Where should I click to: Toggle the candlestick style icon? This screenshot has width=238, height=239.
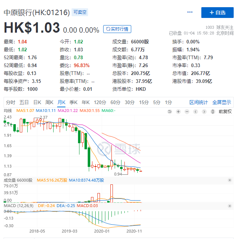tap(213, 112)
